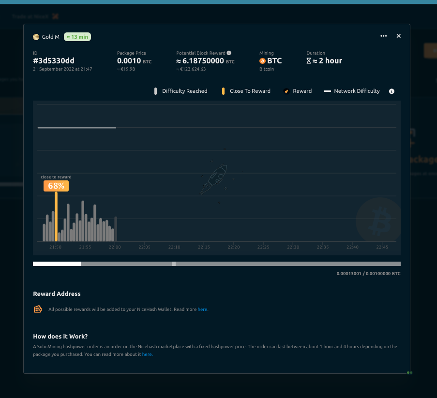Click the Gold M coin icon

[36, 37]
